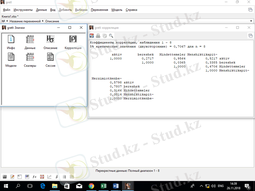
Task: Click the beta-hat model icon
Action: coord(57,177)
